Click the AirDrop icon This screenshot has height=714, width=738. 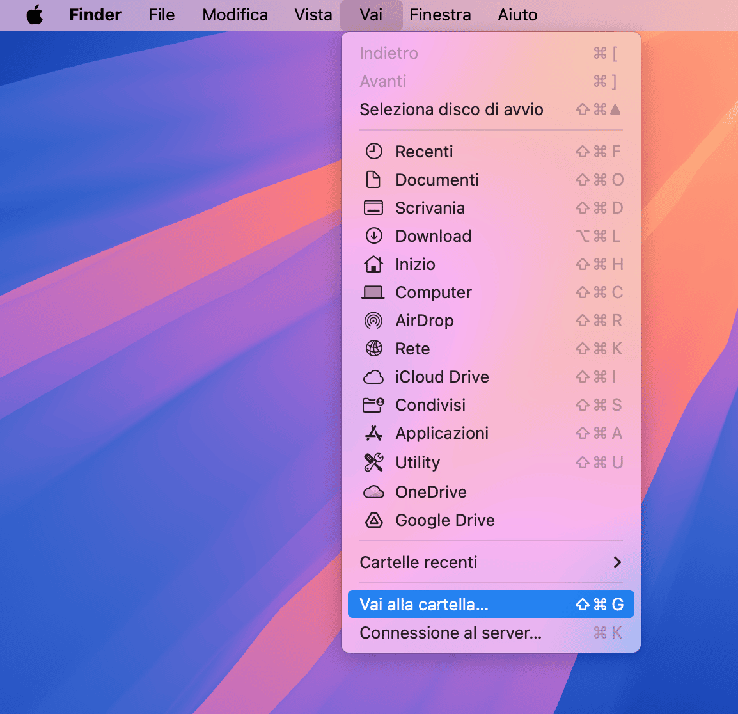pos(373,321)
